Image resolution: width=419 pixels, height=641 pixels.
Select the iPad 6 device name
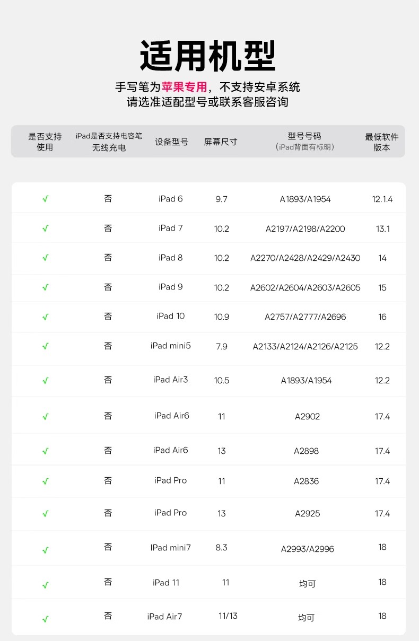(170, 199)
